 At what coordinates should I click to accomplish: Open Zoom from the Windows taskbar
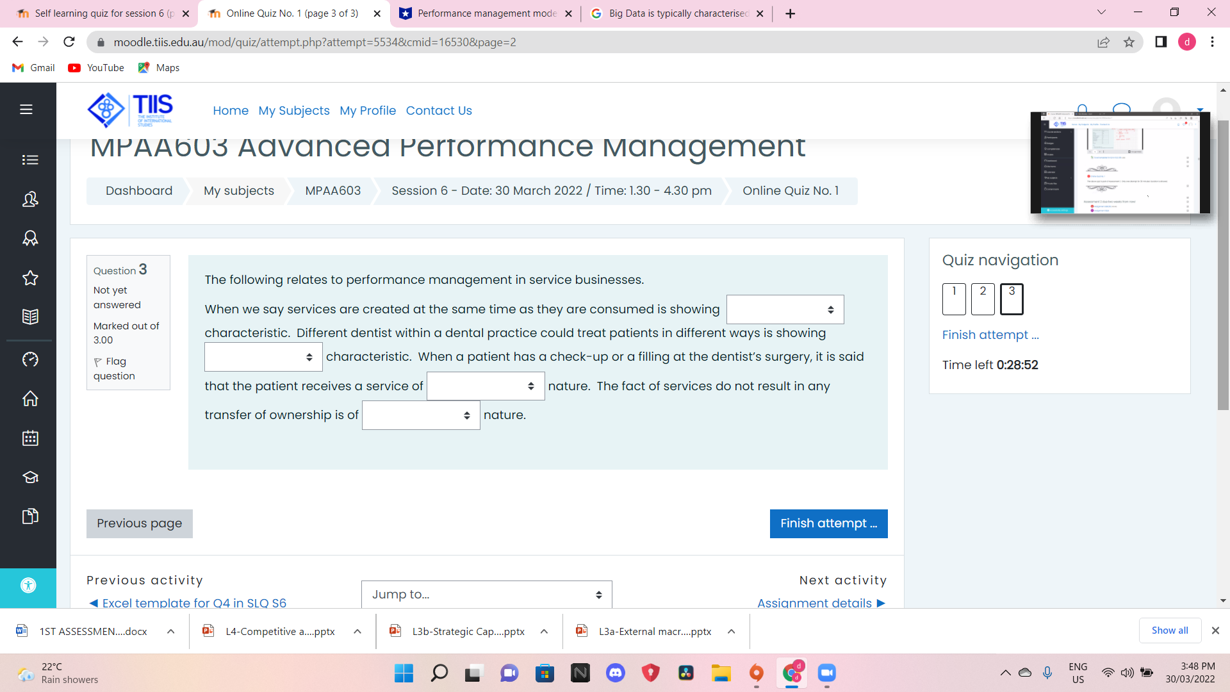827,673
